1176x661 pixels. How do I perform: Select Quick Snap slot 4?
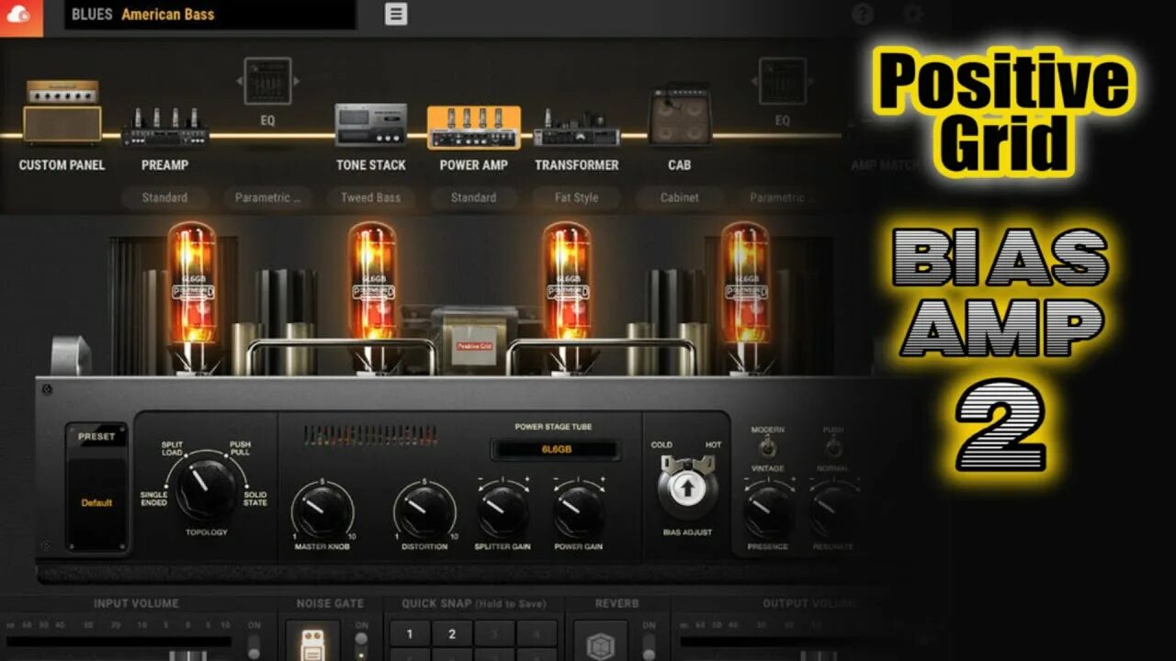pos(537,634)
